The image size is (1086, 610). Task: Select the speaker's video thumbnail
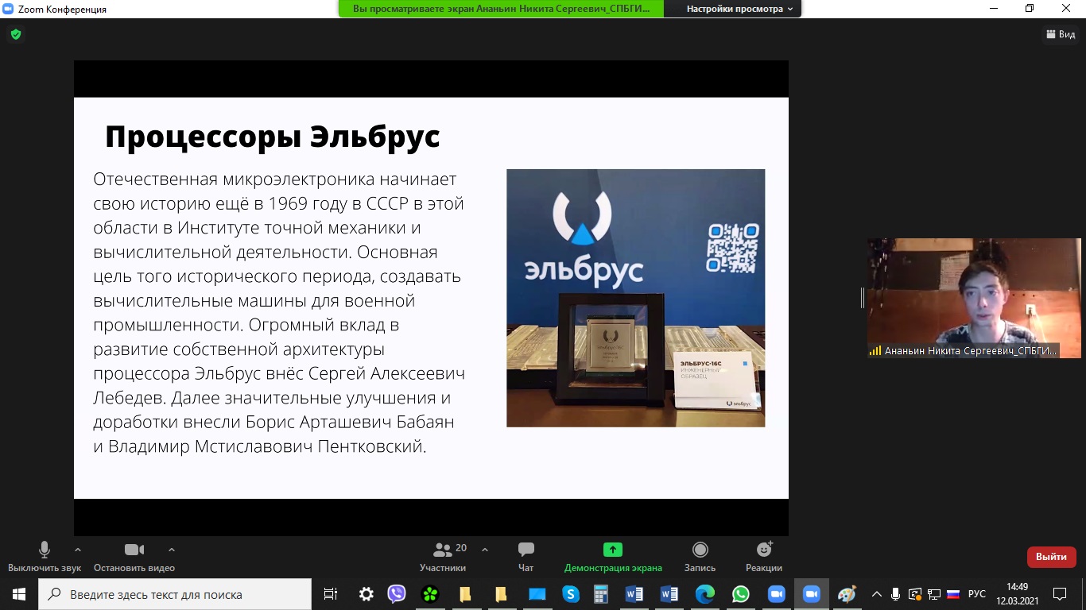coord(974,298)
